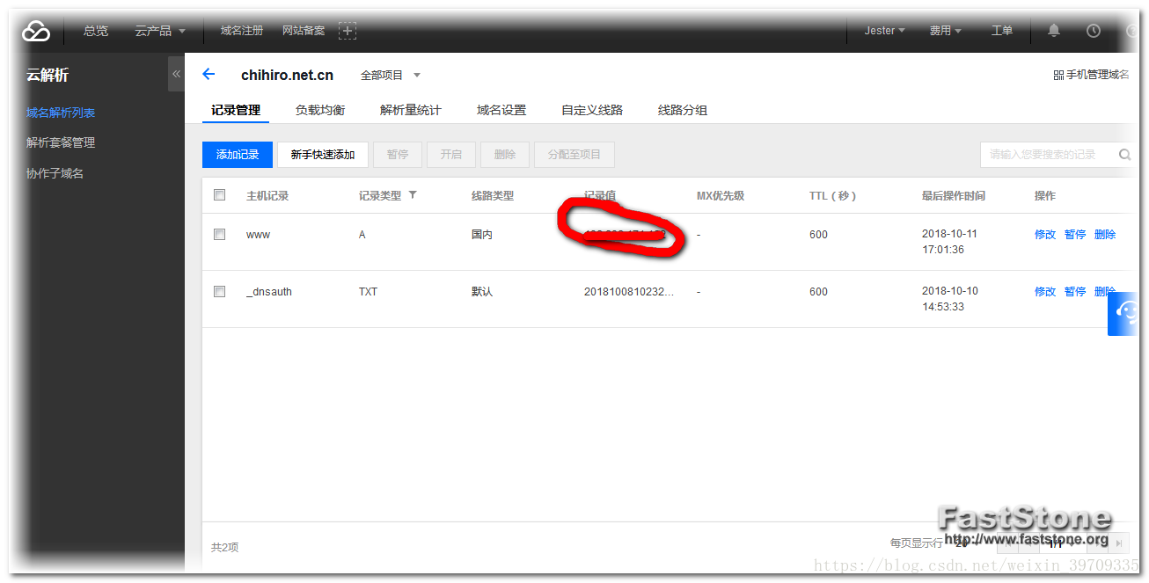Viewport: 1149px width, 583px height.
Task: Click the 共2项 total count text
Action: coord(225,547)
